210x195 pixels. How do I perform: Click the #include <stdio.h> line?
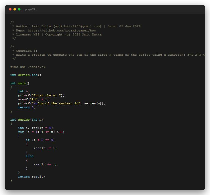coord(28,67)
